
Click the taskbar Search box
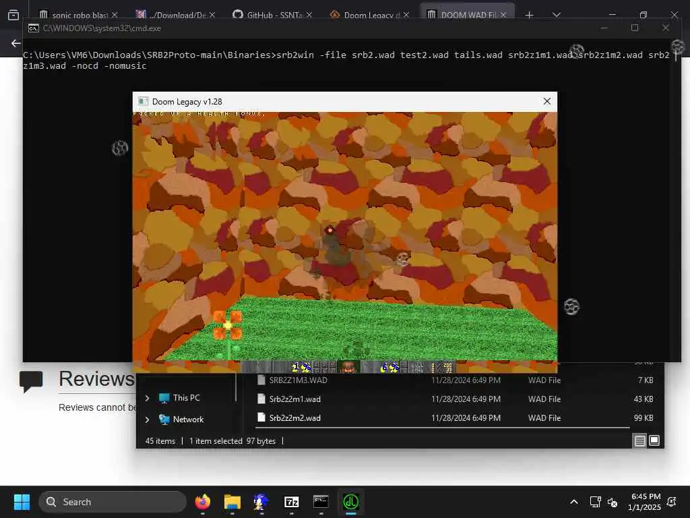pyautogui.click(x=113, y=502)
